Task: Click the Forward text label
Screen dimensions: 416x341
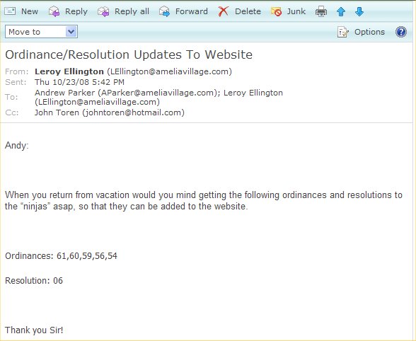Action: [x=192, y=11]
